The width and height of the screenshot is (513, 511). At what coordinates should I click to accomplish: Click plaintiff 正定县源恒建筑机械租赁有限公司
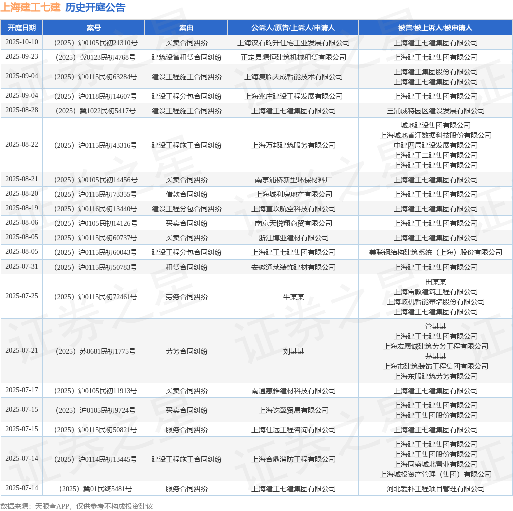click(x=294, y=57)
